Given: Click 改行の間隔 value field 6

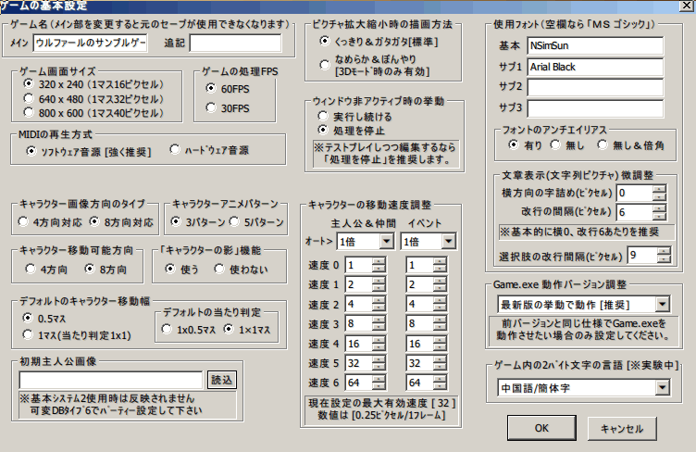Looking at the screenshot, I should [x=635, y=212].
